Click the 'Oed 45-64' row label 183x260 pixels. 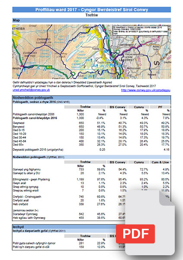(19, 141)
